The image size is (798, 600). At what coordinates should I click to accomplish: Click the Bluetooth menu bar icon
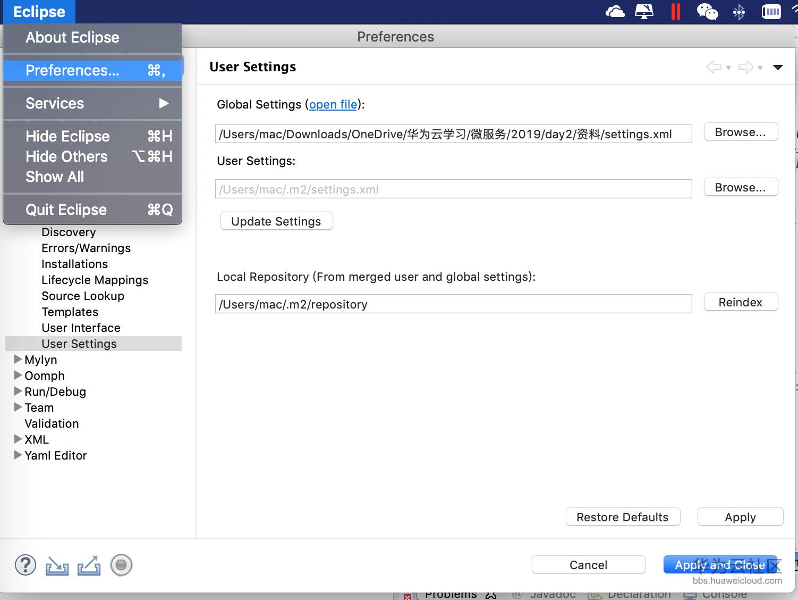(739, 12)
